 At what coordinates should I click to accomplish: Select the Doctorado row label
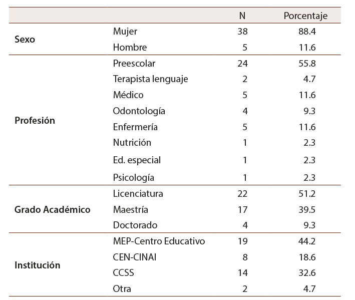[x=135, y=225]
